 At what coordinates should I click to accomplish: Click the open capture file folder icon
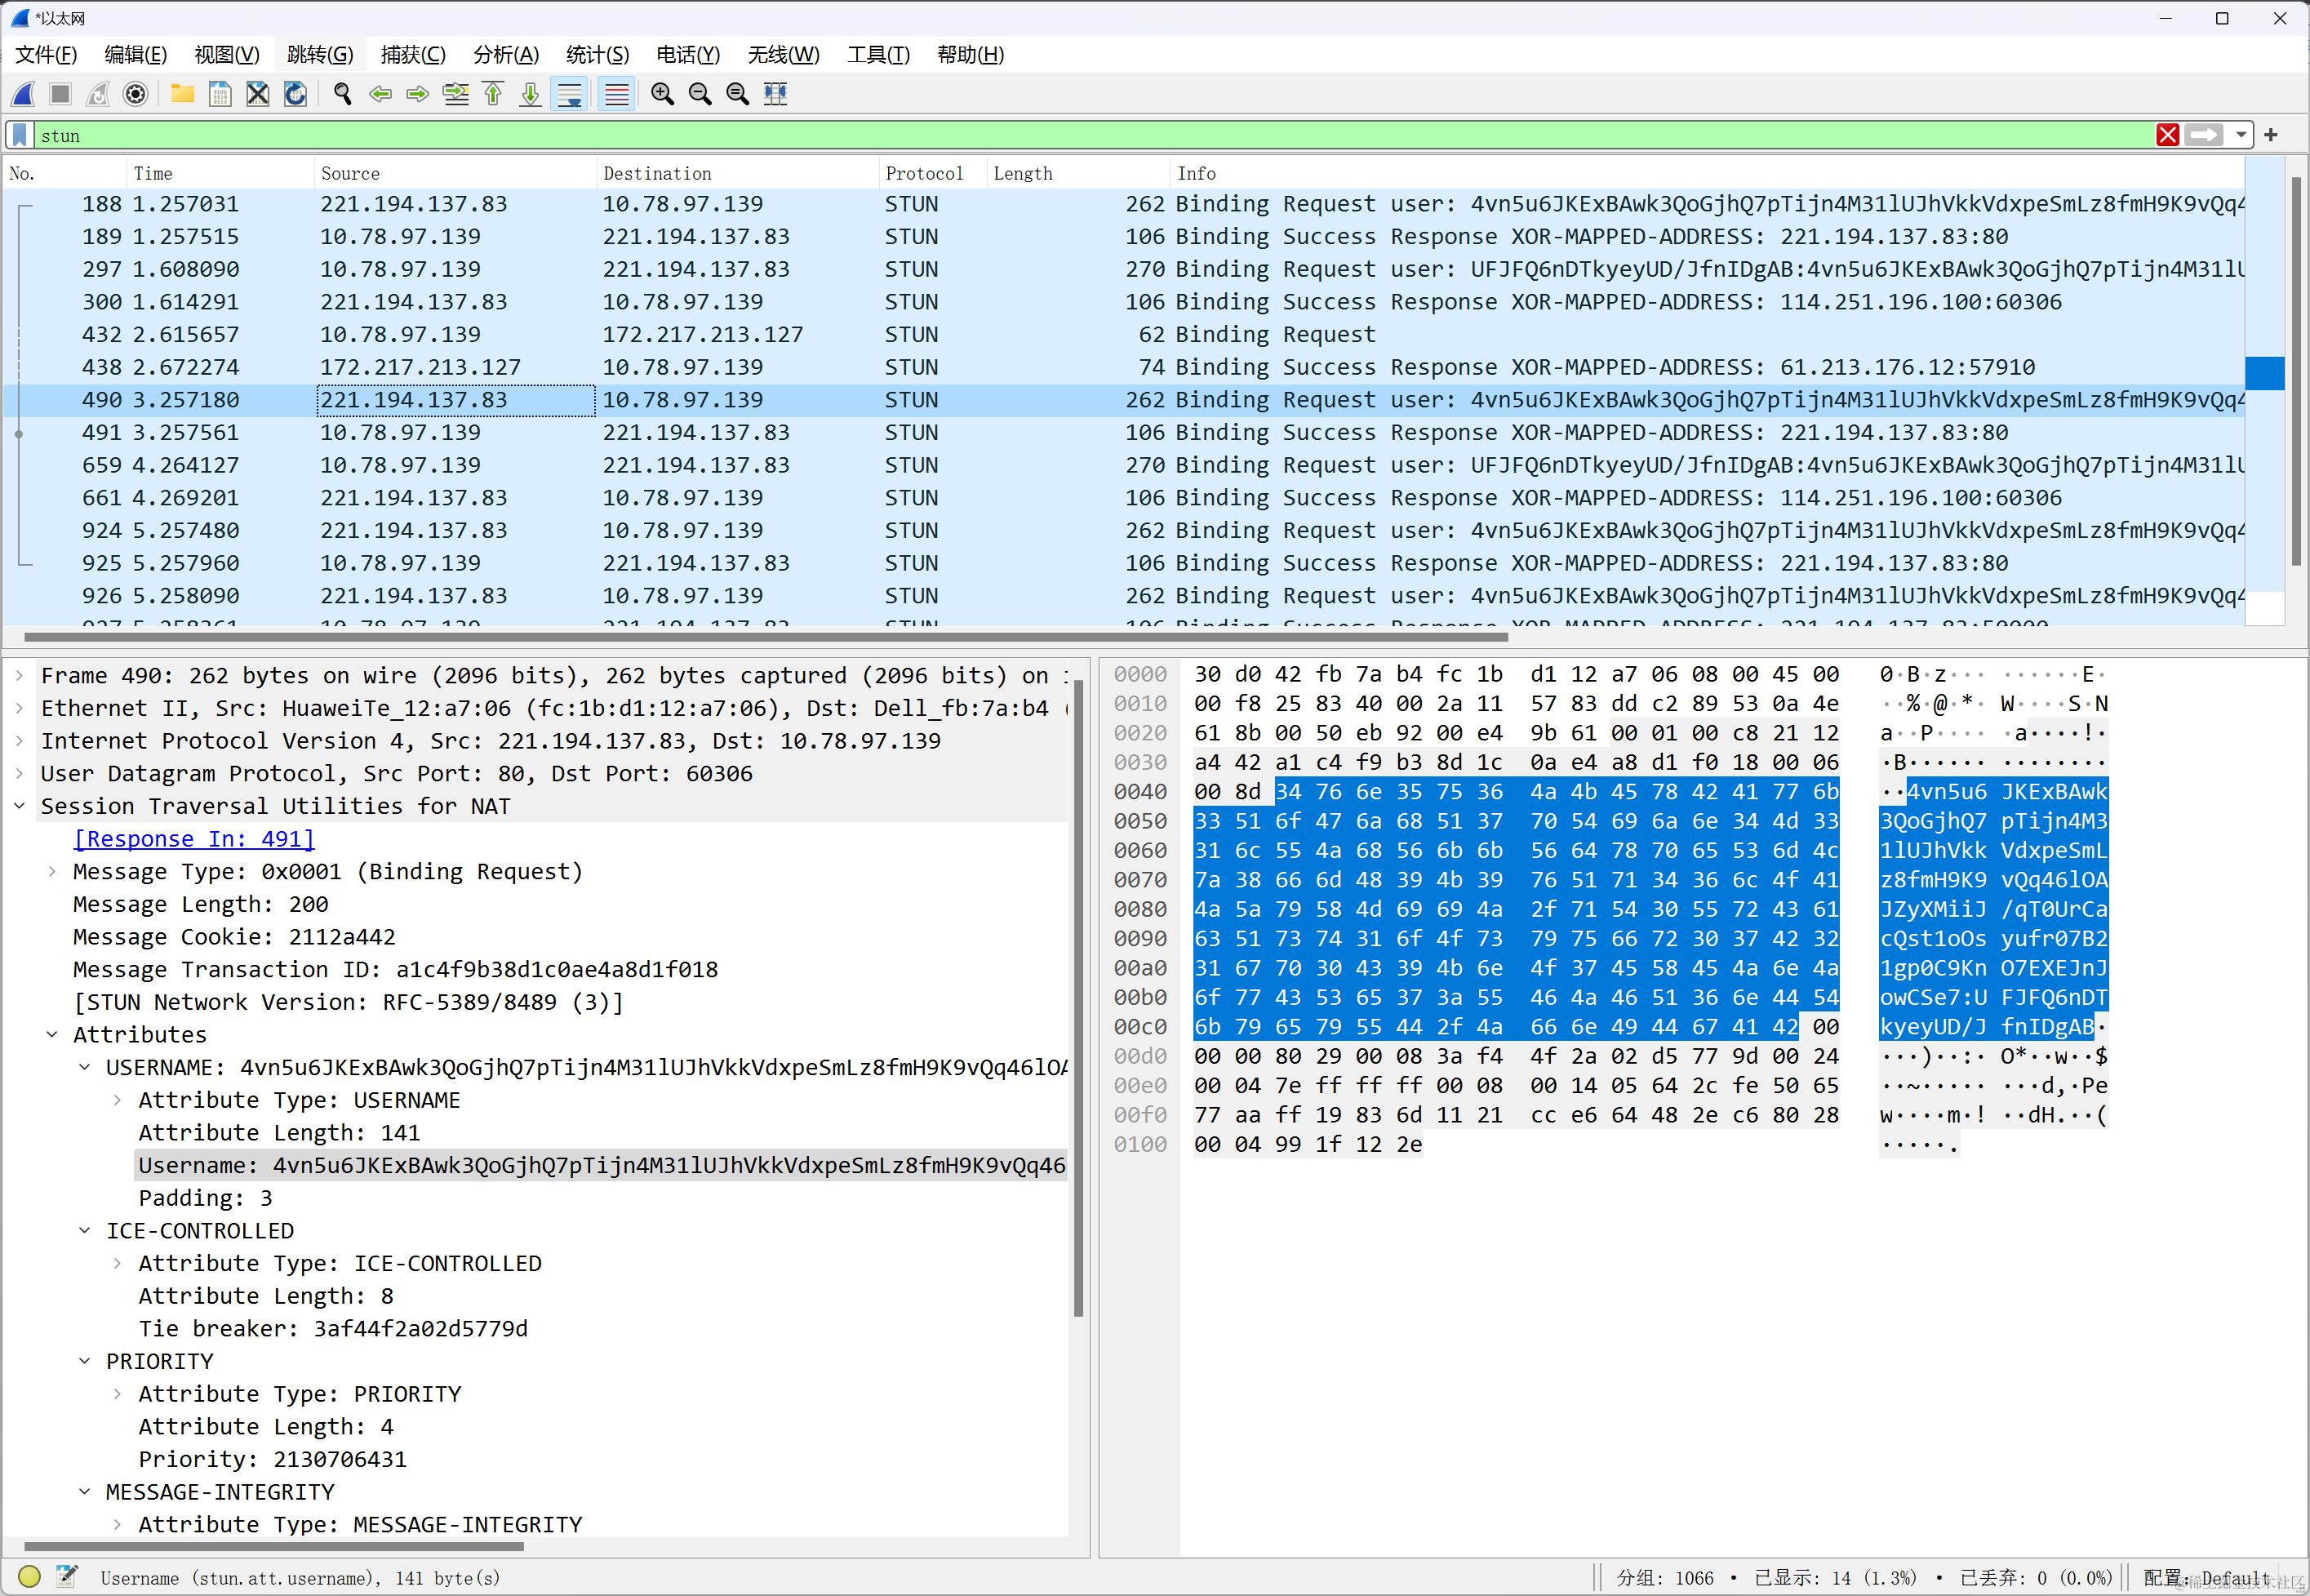click(182, 94)
